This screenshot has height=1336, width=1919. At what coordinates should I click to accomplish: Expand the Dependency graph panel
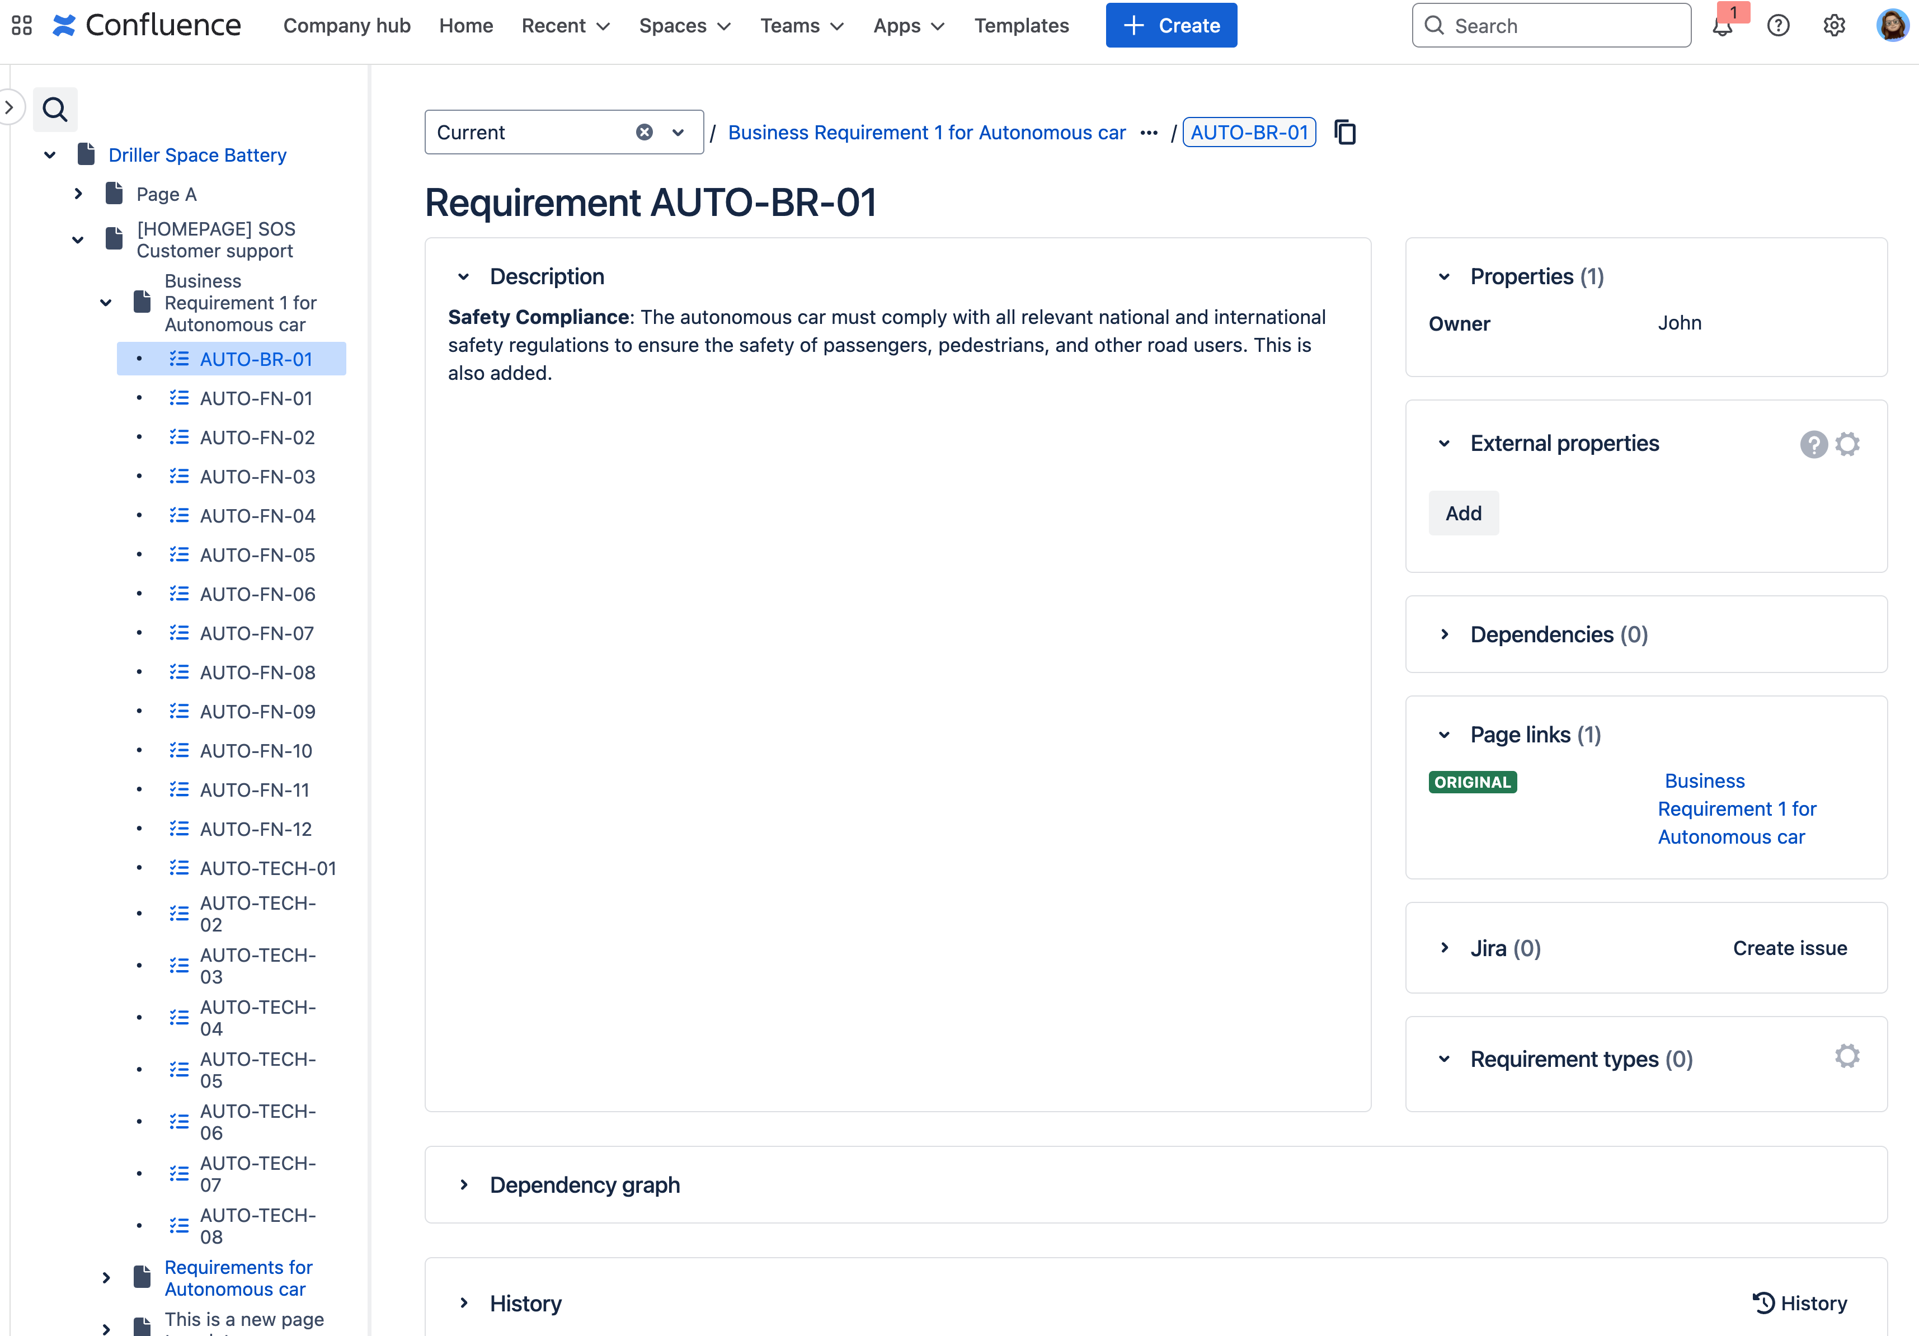tap(464, 1186)
